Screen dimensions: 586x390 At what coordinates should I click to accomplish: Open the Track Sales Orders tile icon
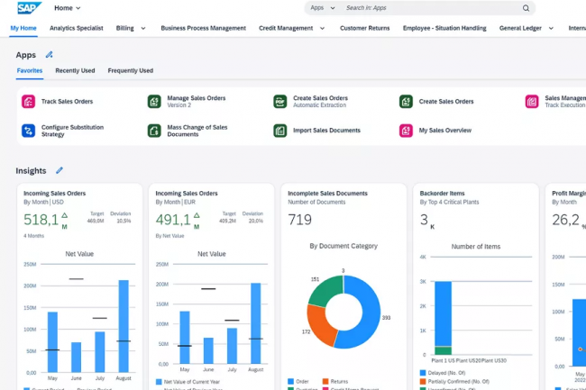(x=28, y=102)
